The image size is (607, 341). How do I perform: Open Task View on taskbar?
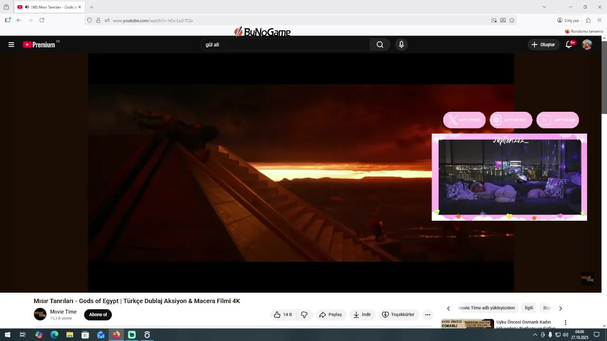coord(23,335)
